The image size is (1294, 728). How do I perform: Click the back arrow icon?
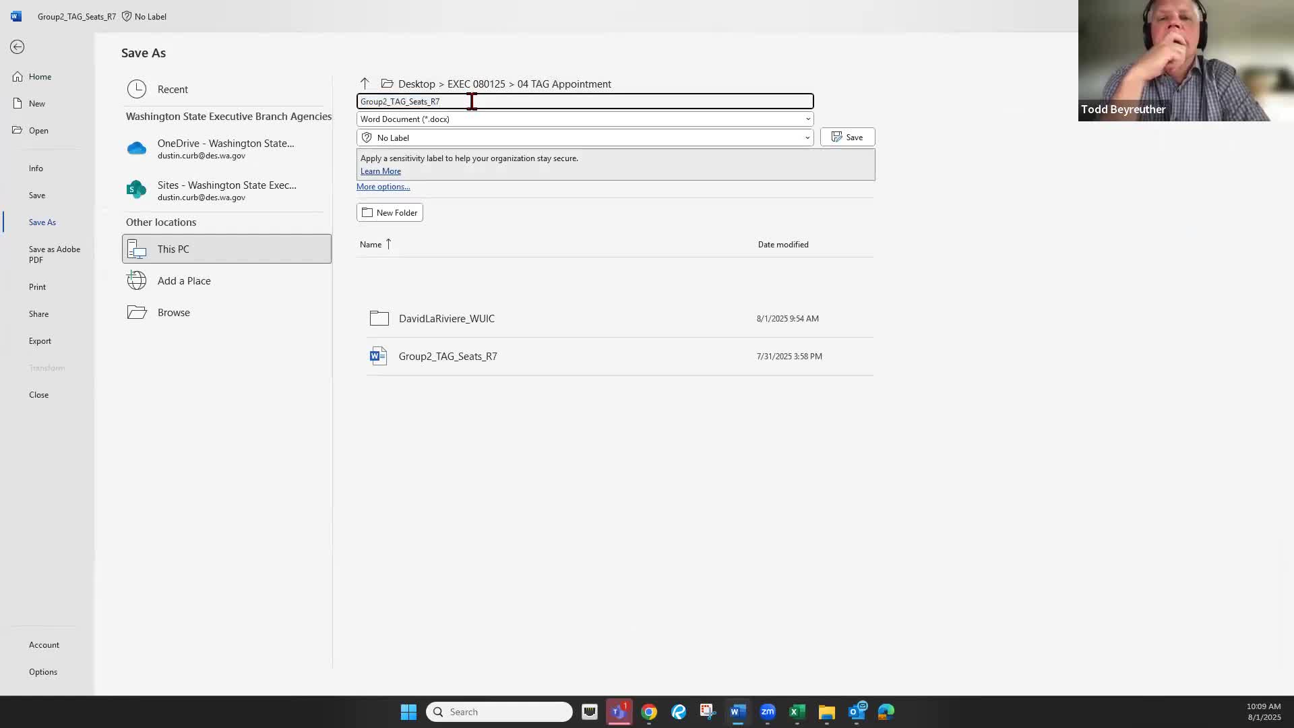click(x=18, y=47)
